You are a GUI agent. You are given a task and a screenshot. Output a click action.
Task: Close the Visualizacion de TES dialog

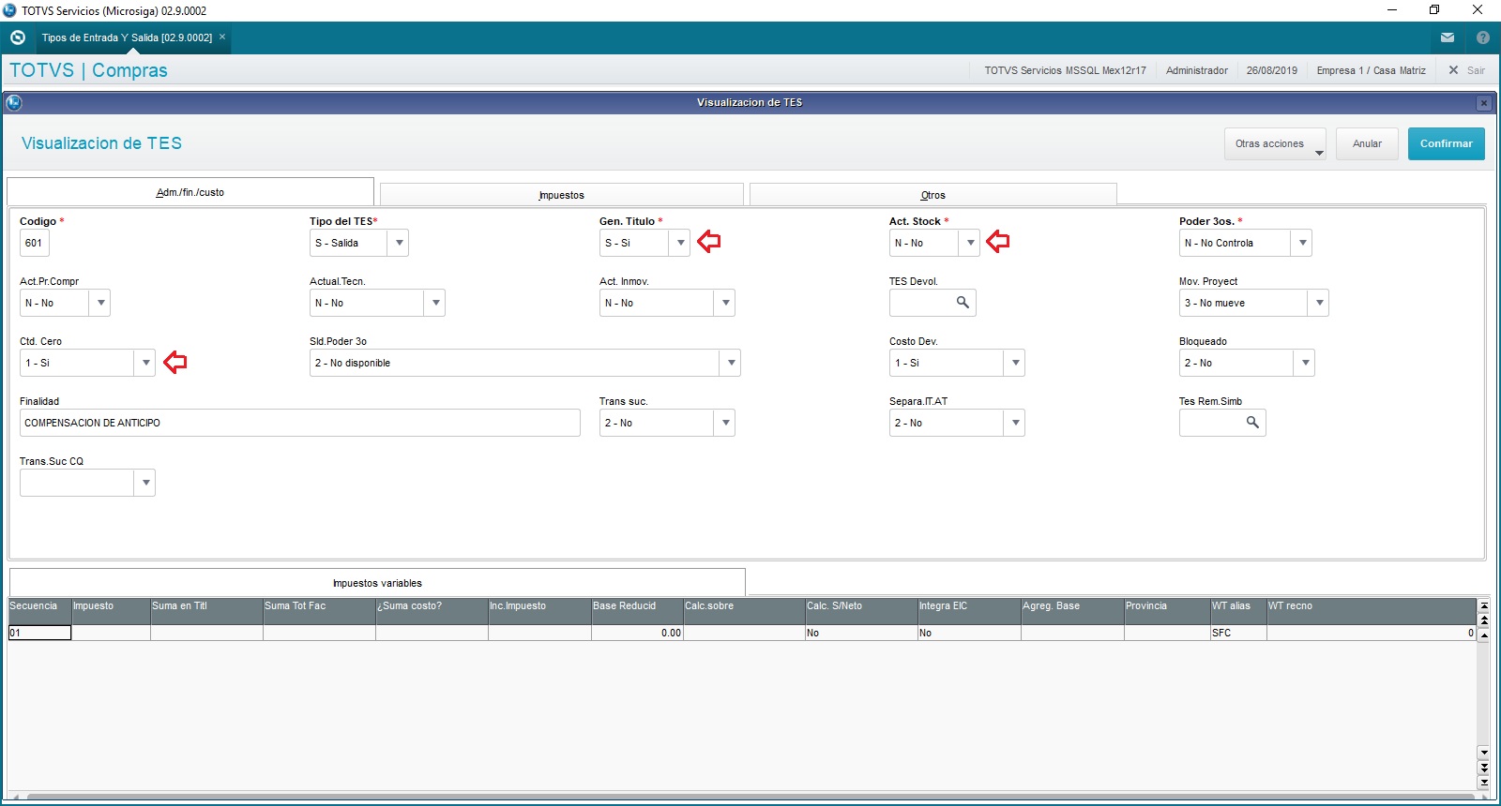click(x=1483, y=103)
